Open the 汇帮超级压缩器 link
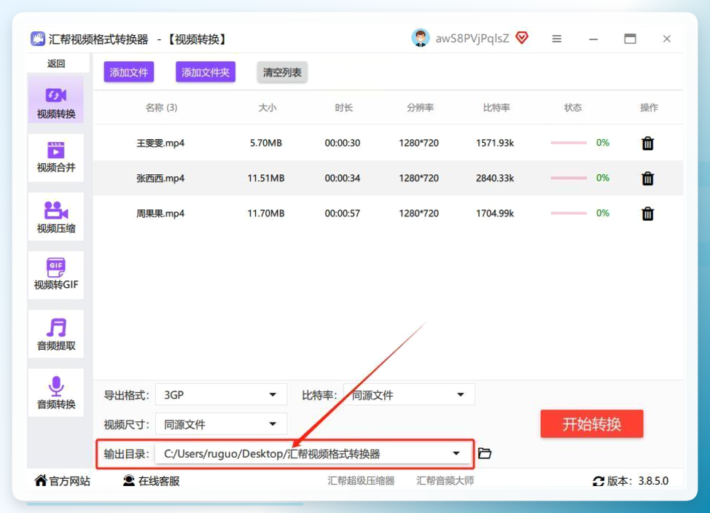710x513 pixels. point(361,481)
